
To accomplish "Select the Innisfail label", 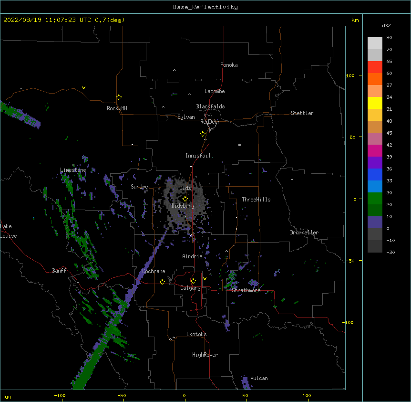I will tap(198, 156).
